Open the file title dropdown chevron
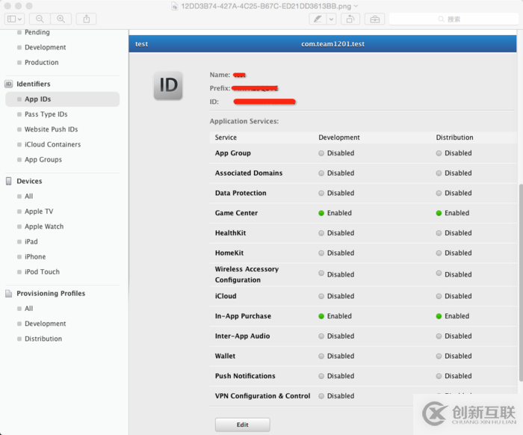This screenshot has height=435, width=523. click(356, 6)
